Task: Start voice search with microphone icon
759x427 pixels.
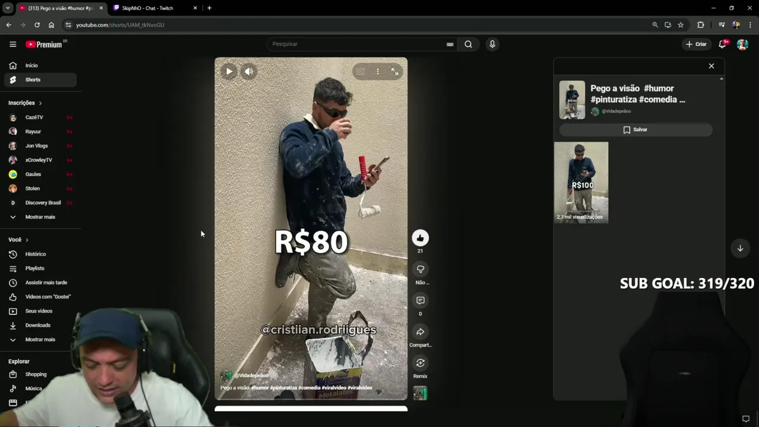Action: tap(492, 44)
